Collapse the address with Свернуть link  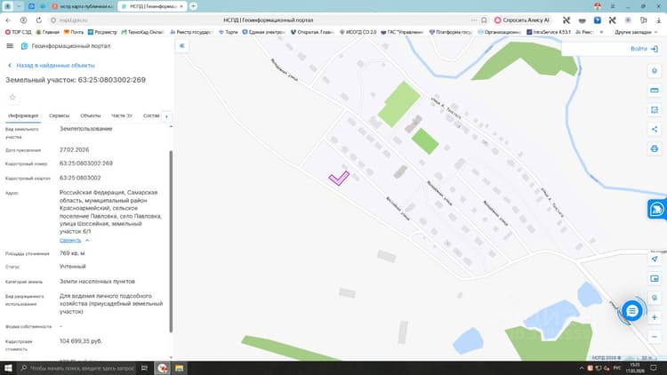pyautogui.click(x=70, y=240)
